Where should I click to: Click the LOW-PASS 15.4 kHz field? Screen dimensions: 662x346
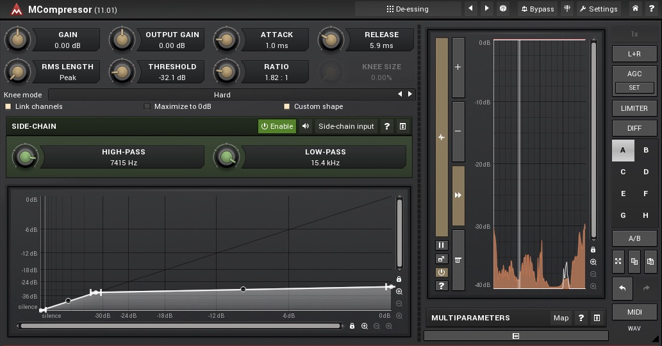(x=325, y=163)
